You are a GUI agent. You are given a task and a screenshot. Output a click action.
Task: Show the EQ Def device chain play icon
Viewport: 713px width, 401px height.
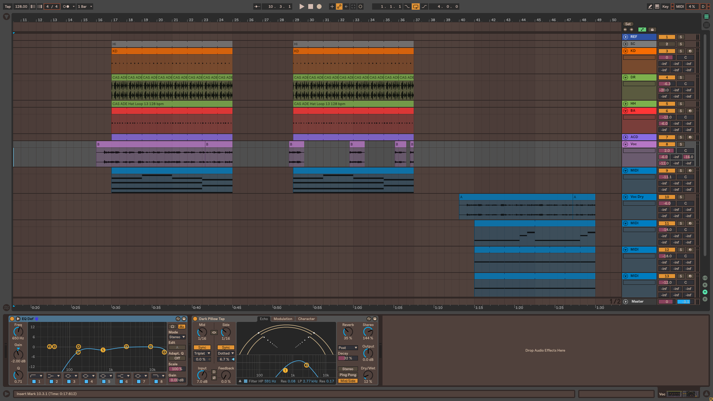point(18,319)
